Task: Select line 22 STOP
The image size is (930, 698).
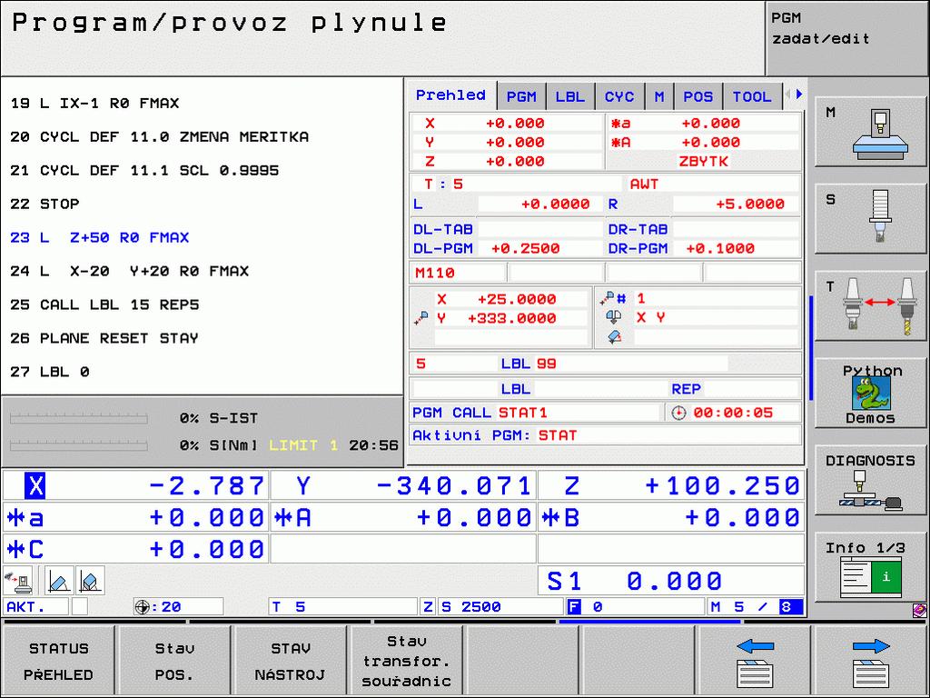Action: [x=45, y=204]
